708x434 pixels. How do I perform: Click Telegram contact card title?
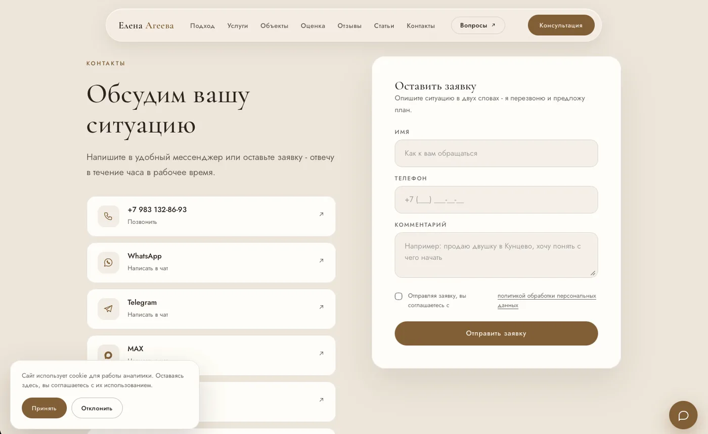tap(142, 303)
